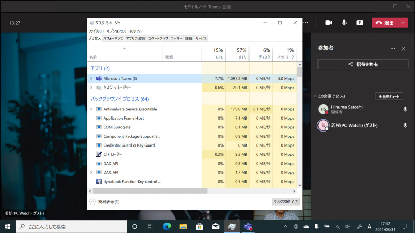
Task: Sort processes by メモリ column header
Action: [x=237, y=54]
